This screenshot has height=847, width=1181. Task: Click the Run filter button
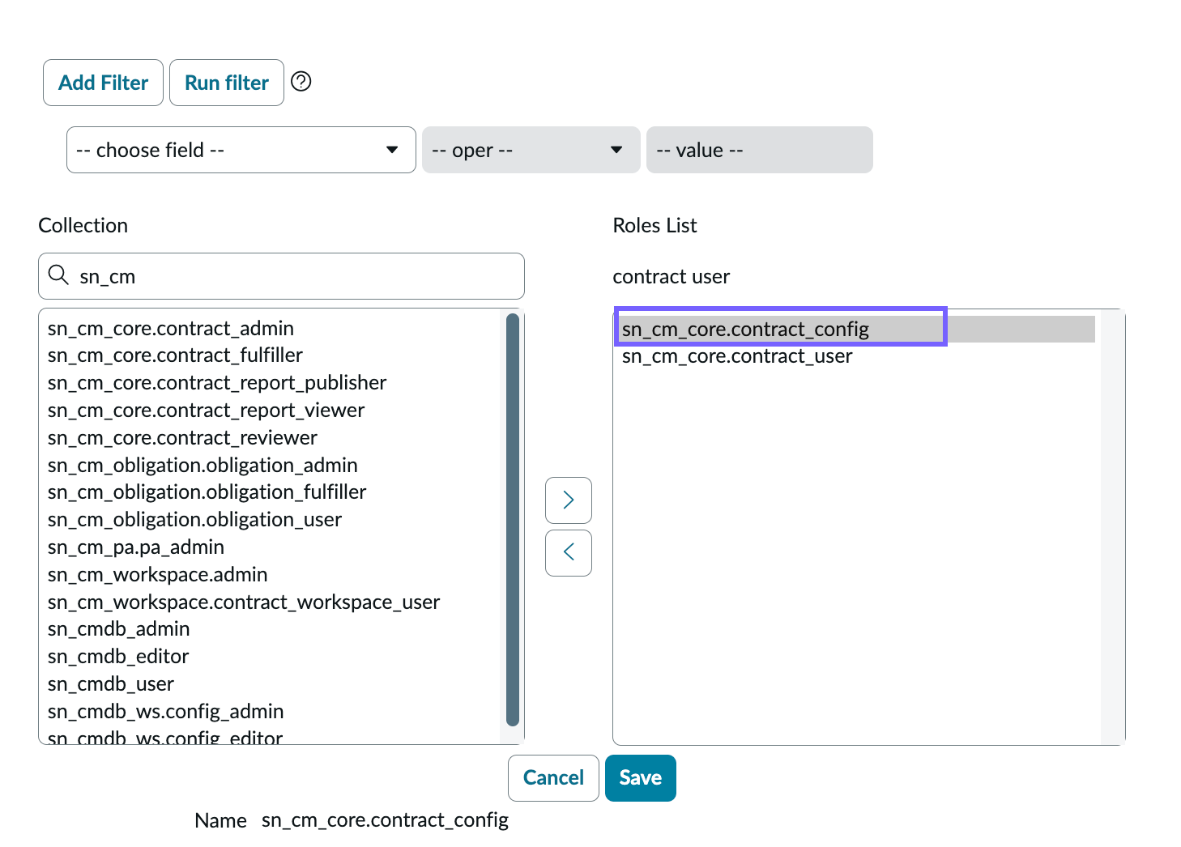coord(227,83)
